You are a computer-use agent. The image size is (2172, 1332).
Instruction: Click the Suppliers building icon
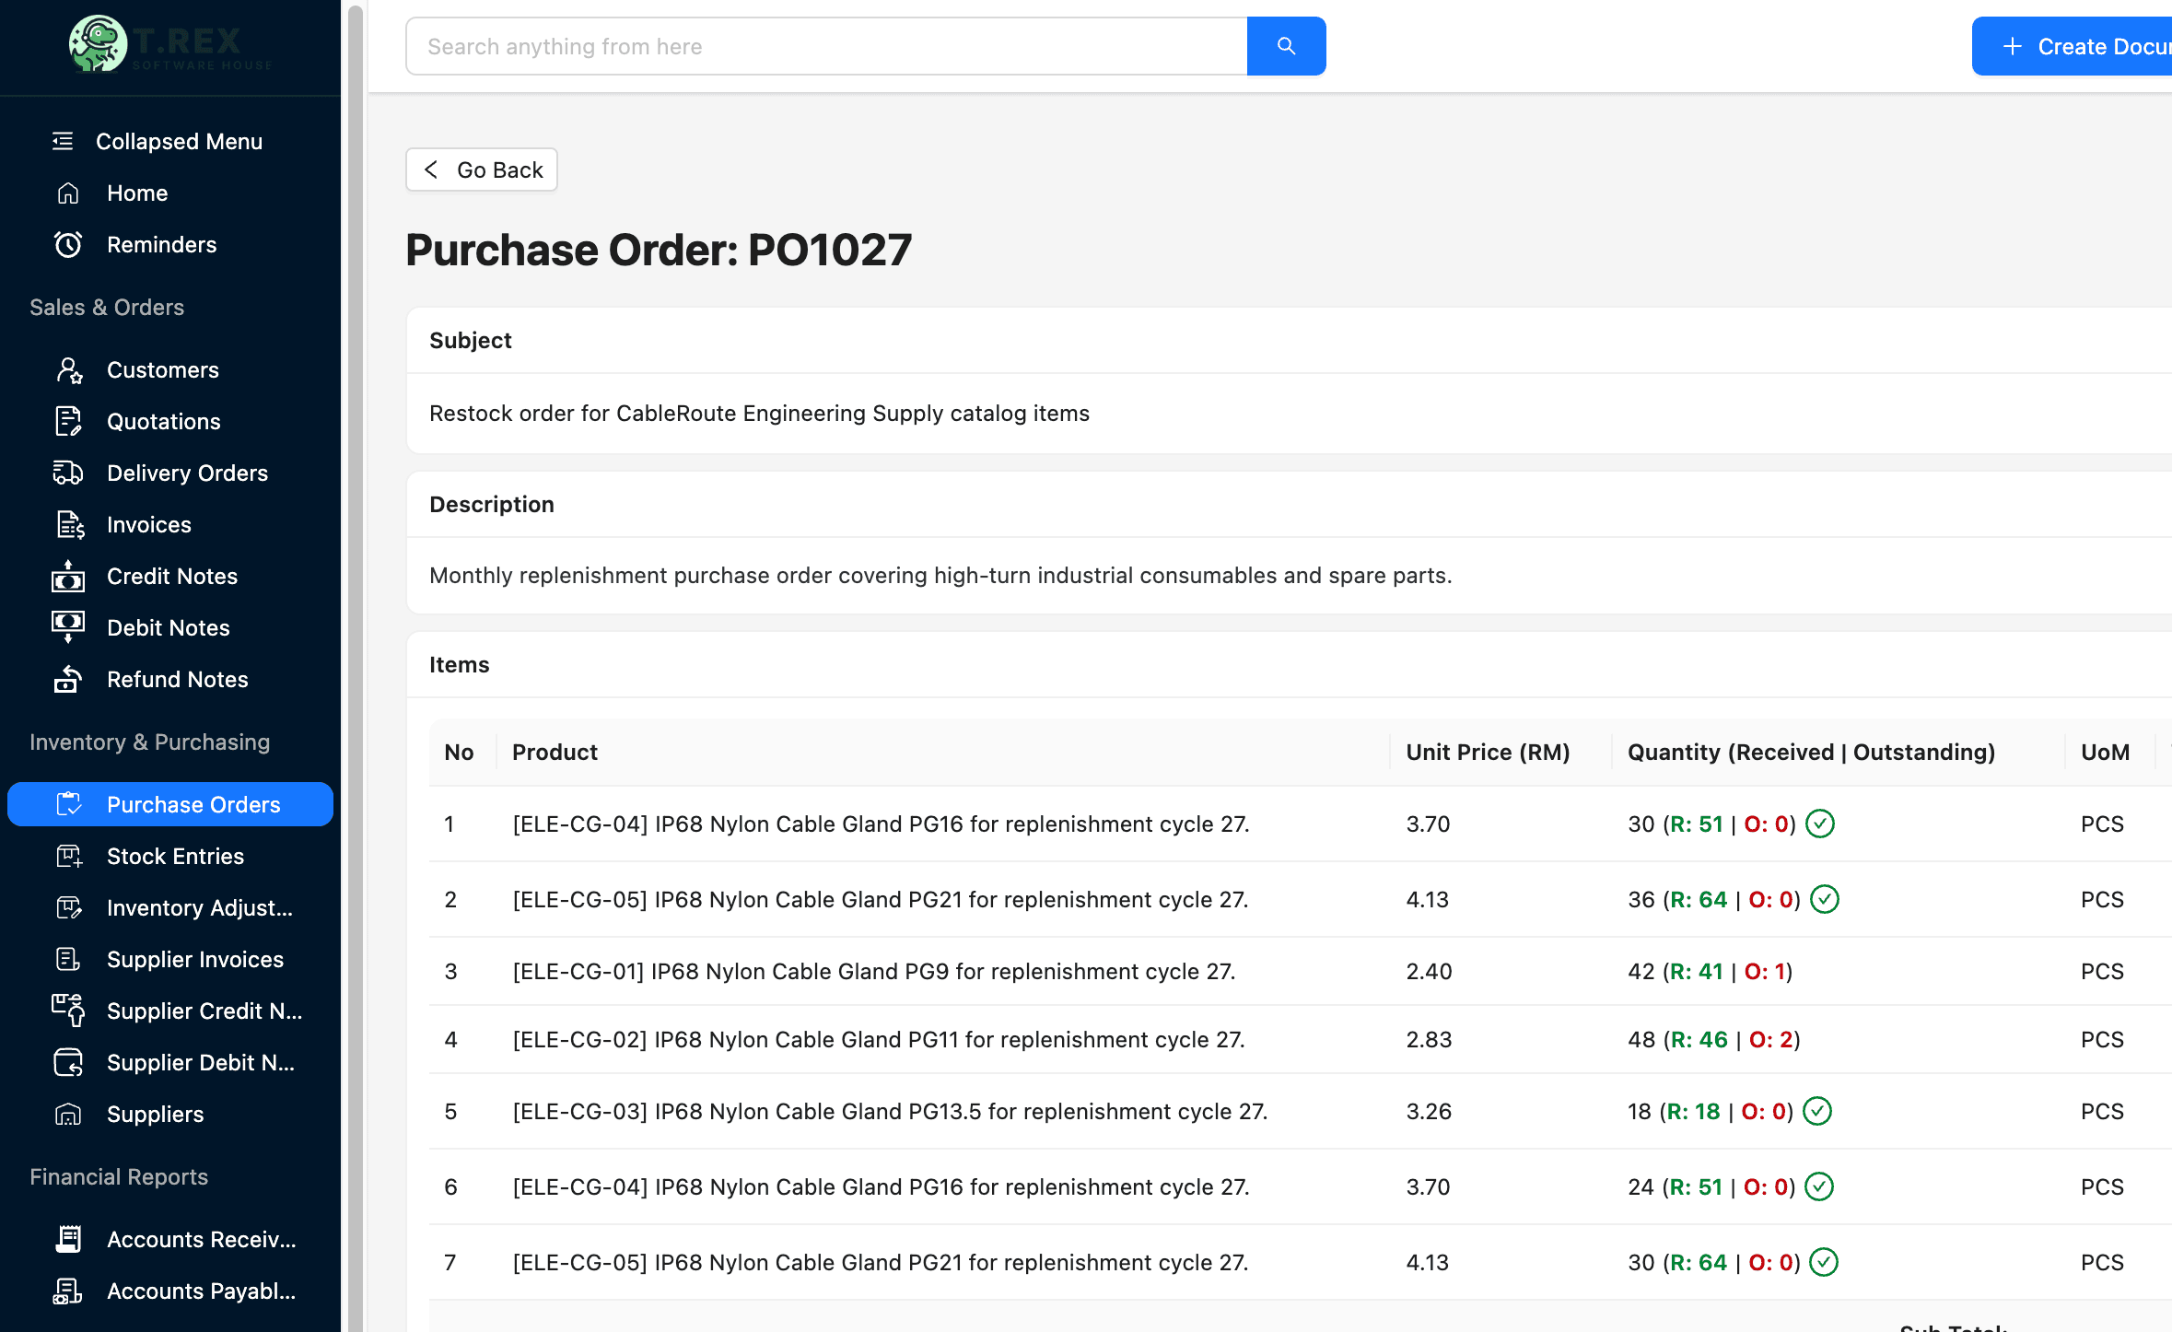click(x=68, y=1114)
